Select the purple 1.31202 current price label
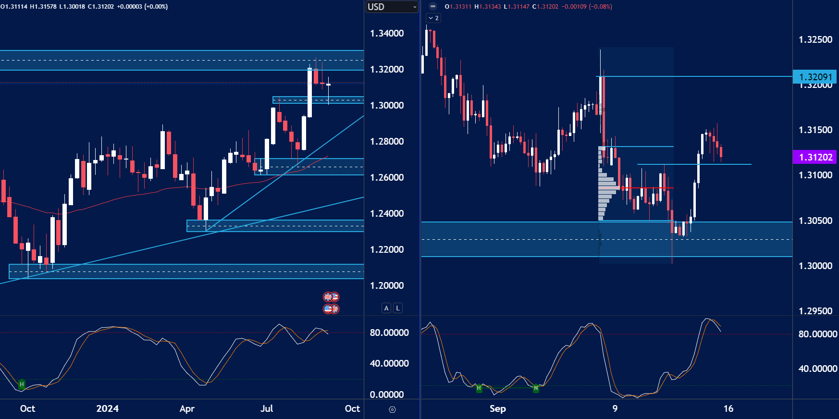The image size is (839, 419). click(x=814, y=157)
